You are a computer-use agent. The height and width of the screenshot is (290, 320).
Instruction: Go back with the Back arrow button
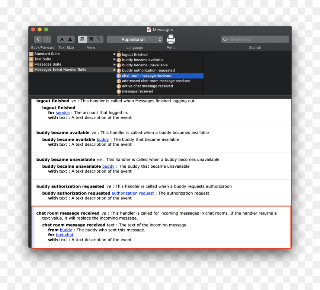pyautogui.click(x=38, y=39)
